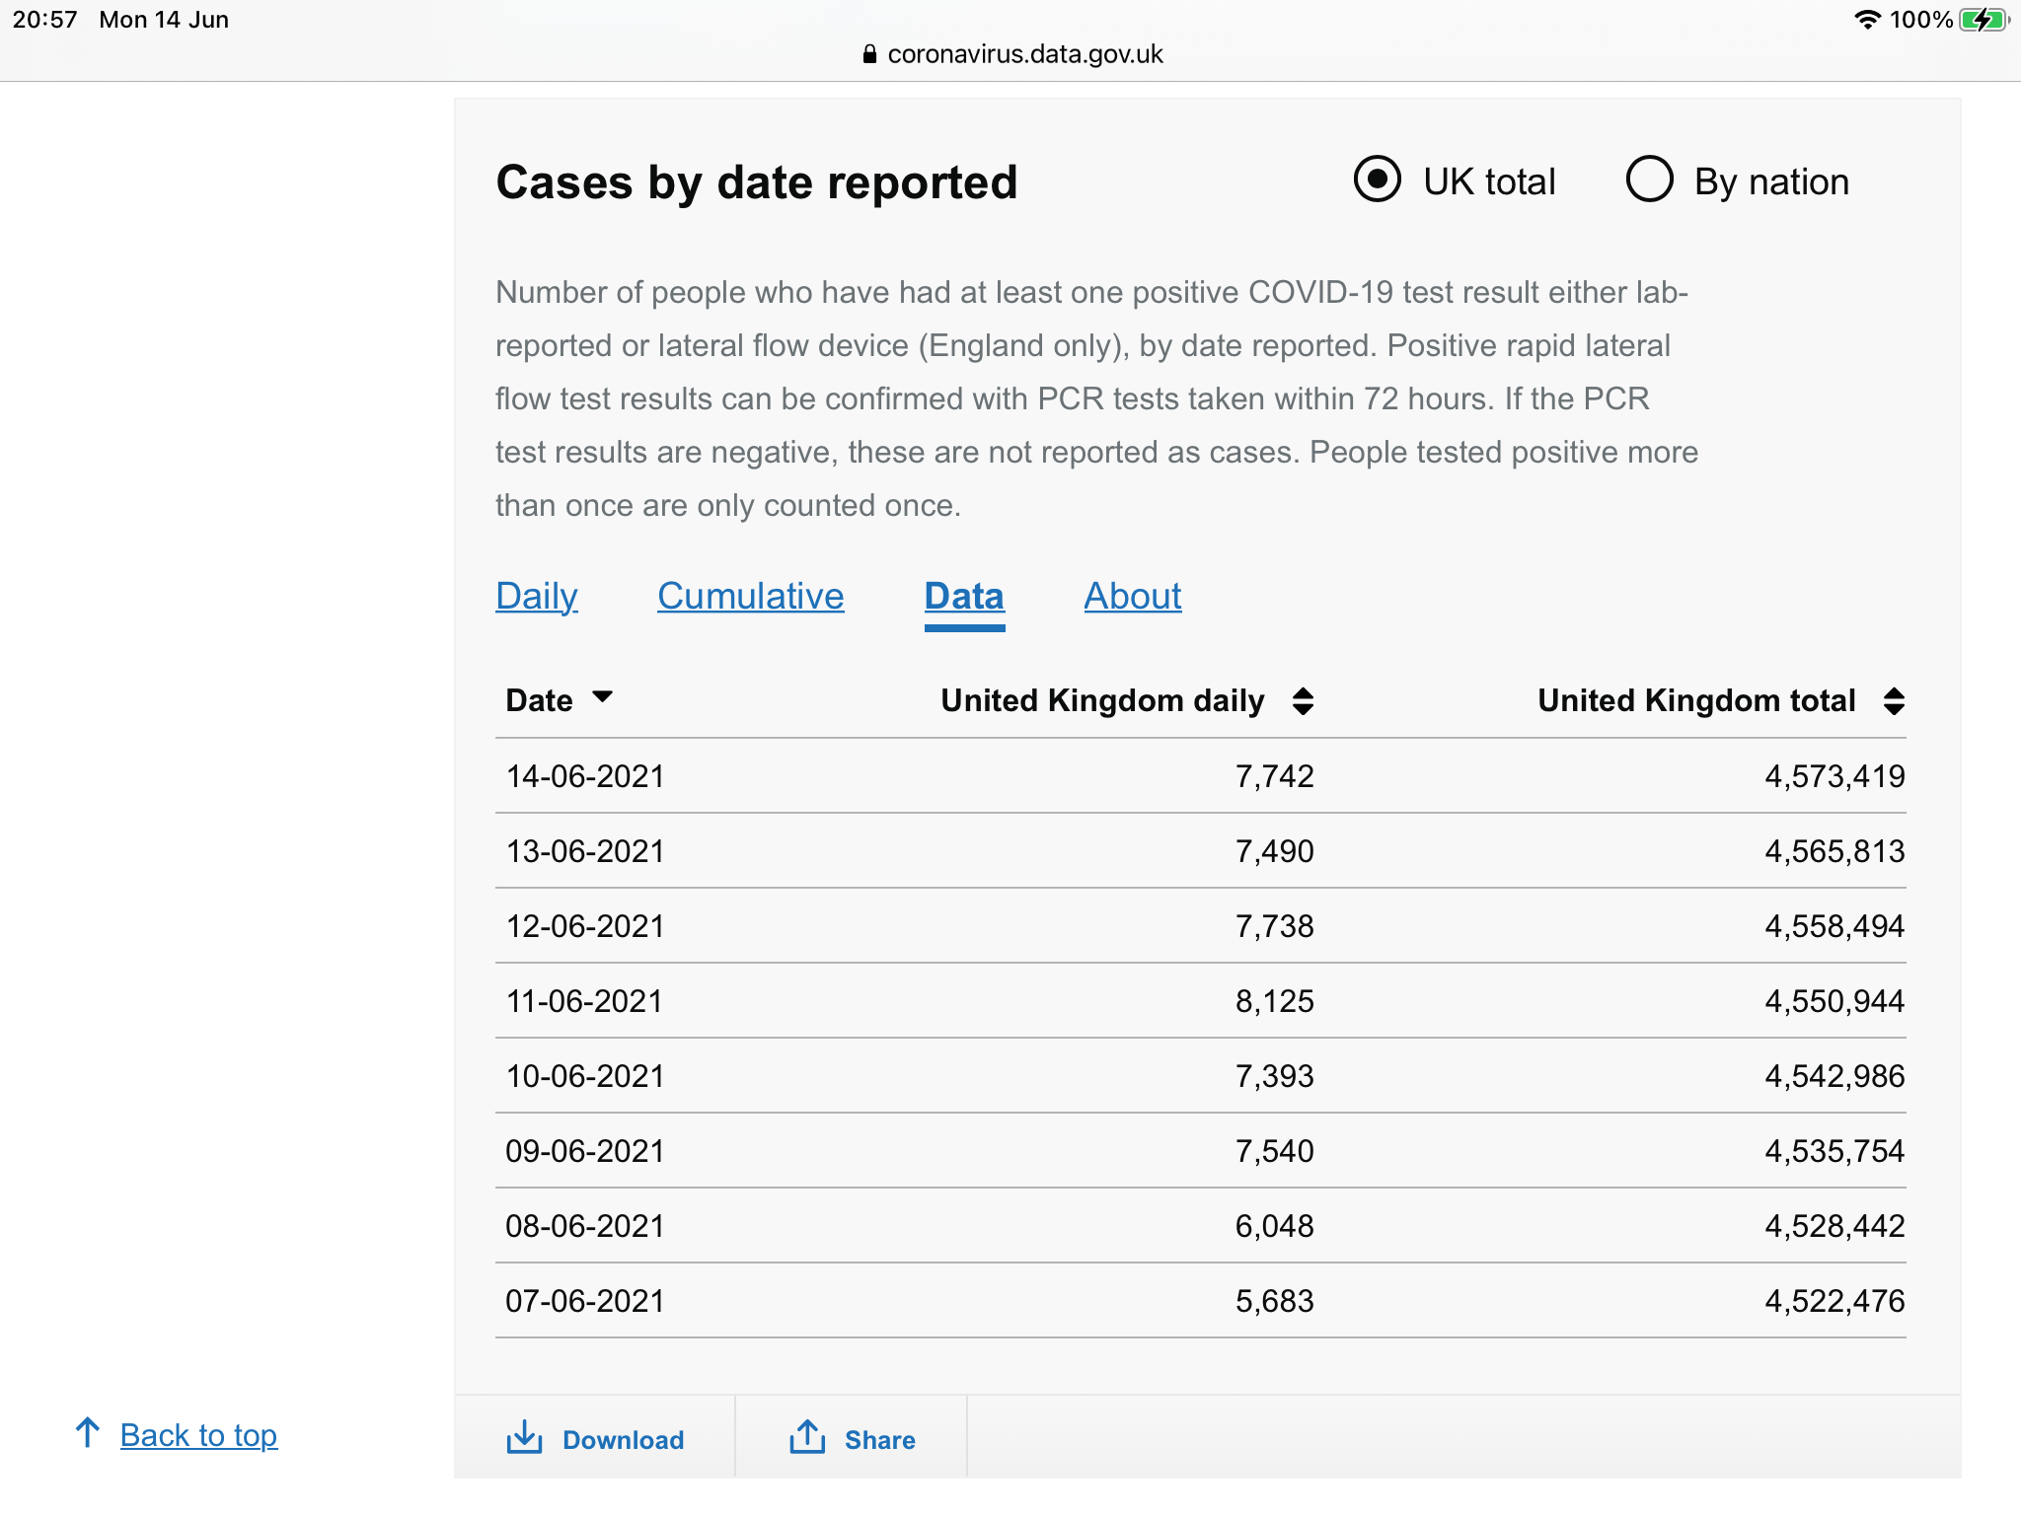Click the United Kingdom daily header text
Image resolution: width=2021 pixels, height=1515 pixels.
[x=1102, y=700]
